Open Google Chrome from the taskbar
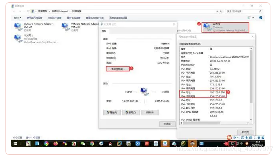Screen dimensions: 277x156 pos(92,143)
